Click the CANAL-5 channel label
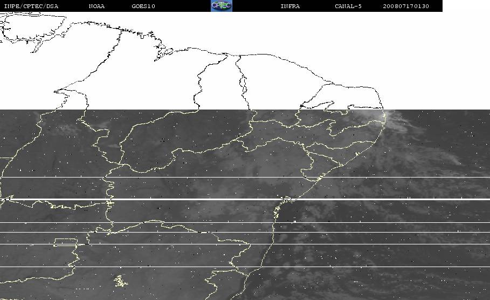The image size is (490, 300). coord(348,6)
